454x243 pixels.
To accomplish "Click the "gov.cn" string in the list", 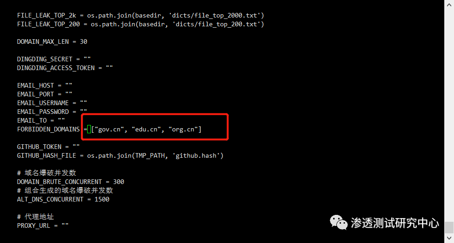I will 109,129.
